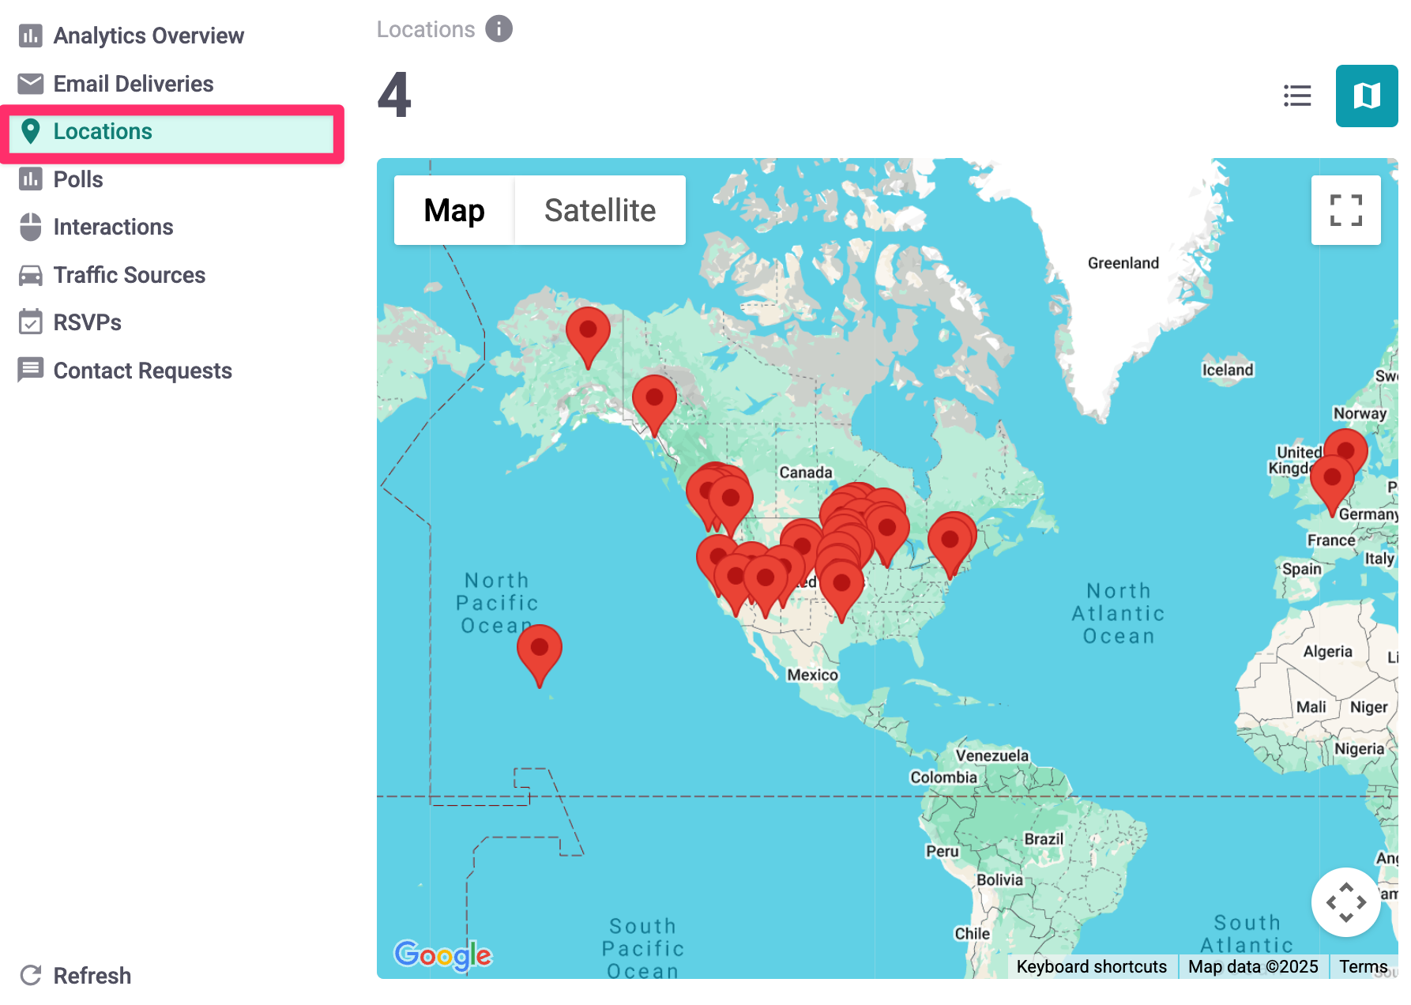The height and width of the screenshot is (1005, 1411).
Task: Click the map Terms link
Action: [x=1363, y=967]
